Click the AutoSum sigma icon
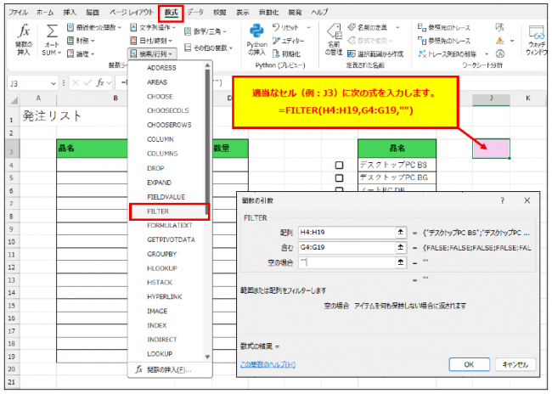Viewport: 552px width, 394px height. pos(52,39)
